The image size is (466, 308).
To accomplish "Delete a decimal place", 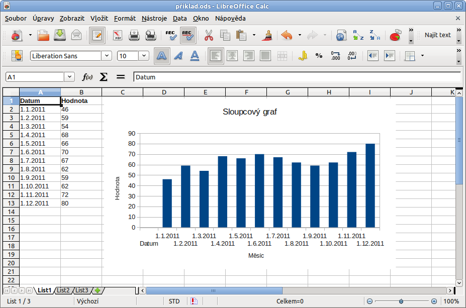I will click(x=352, y=56).
